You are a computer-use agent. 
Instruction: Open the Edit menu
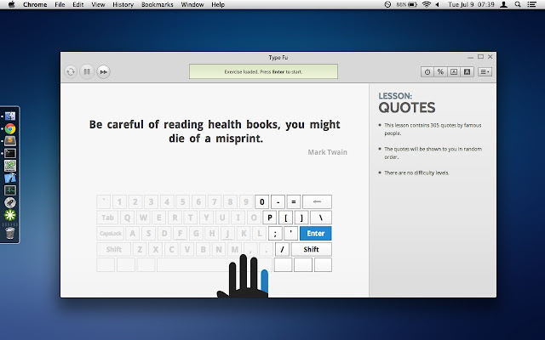point(77,4)
